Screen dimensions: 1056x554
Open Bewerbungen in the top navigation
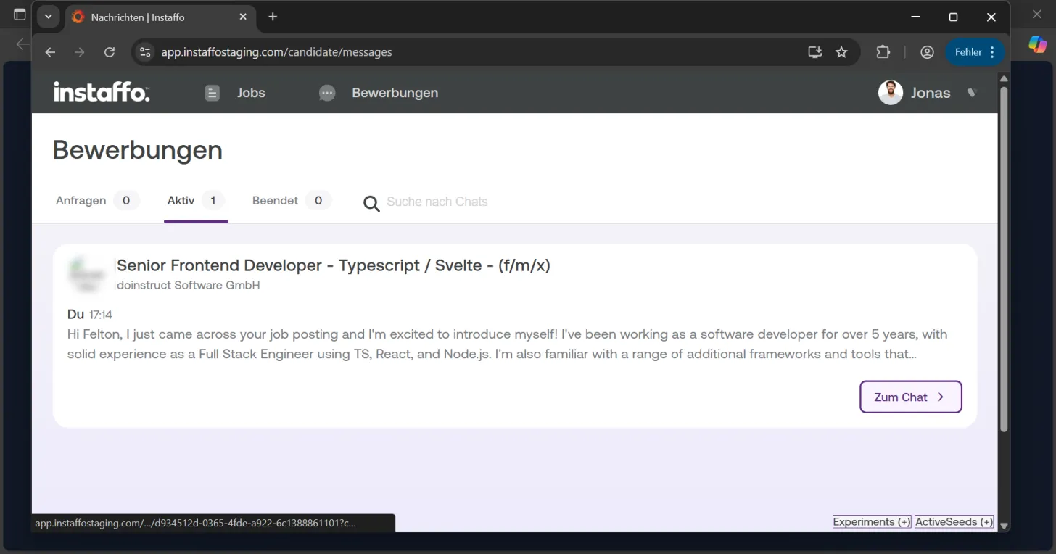point(395,93)
